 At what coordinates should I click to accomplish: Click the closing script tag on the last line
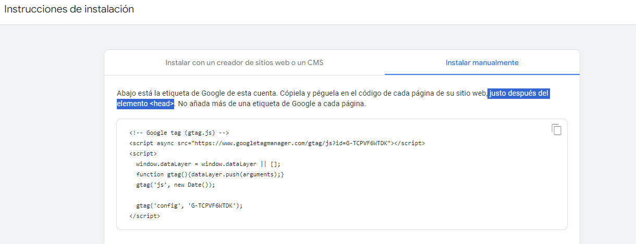pyautogui.click(x=144, y=216)
